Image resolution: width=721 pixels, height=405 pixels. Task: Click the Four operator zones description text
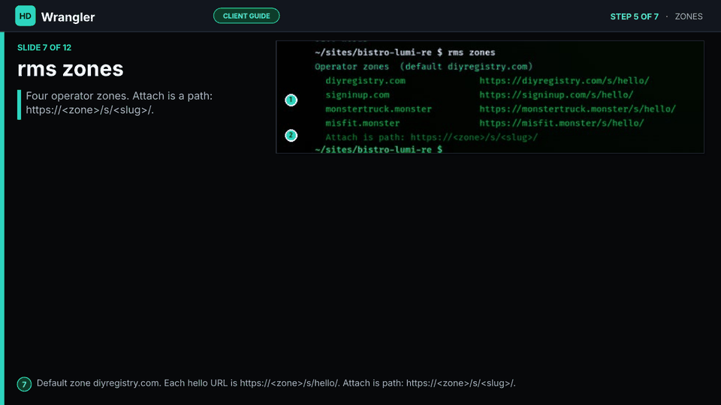(119, 103)
